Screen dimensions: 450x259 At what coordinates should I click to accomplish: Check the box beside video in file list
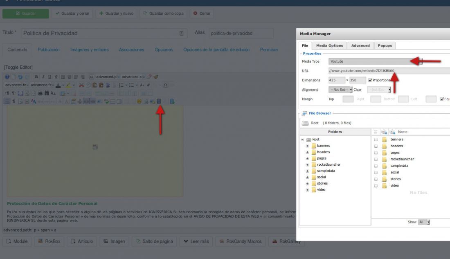pyautogui.click(x=376, y=186)
